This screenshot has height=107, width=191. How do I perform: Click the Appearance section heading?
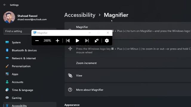coord(72,105)
